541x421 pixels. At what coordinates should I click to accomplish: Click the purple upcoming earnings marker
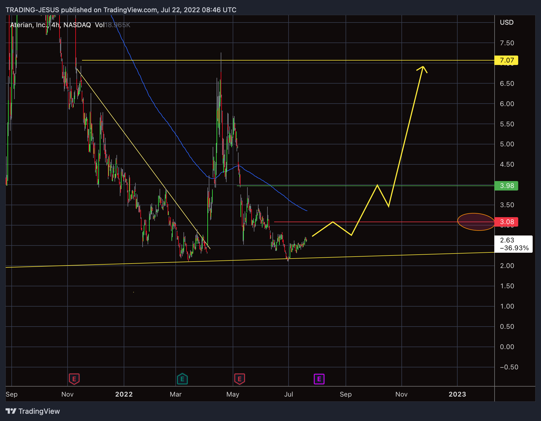(x=319, y=379)
